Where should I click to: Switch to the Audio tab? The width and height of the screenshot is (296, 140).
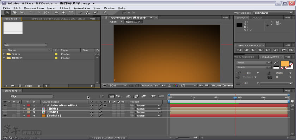(257, 17)
